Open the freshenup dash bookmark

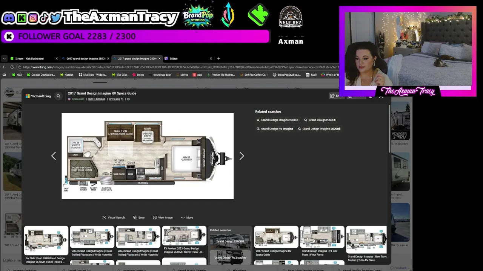click(x=160, y=75)
